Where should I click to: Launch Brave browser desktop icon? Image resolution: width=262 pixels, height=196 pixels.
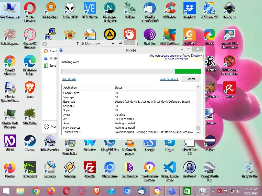pyautogui.click(x=30, y=90)
